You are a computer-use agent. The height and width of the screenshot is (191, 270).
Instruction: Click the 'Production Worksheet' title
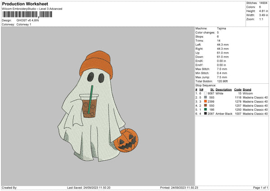click(25, 4)
